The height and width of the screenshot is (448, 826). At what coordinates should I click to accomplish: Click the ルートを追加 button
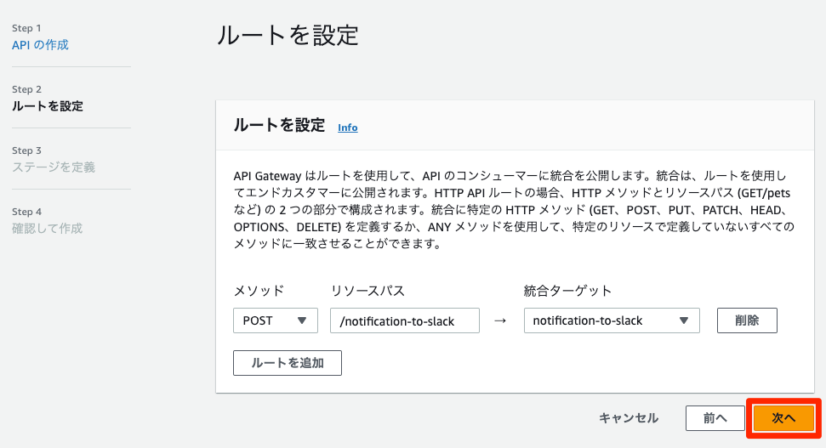point(288,362)
